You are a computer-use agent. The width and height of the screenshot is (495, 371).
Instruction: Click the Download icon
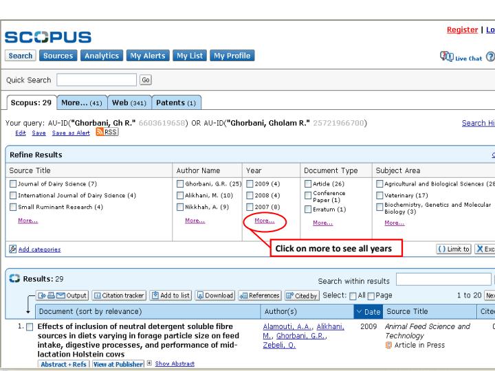tap(200, 295)
